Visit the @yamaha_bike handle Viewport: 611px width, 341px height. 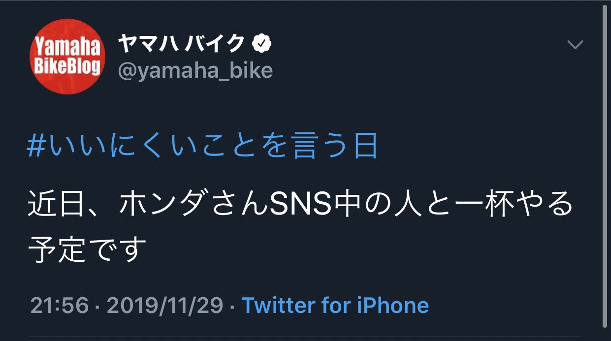tap(195, 71)
